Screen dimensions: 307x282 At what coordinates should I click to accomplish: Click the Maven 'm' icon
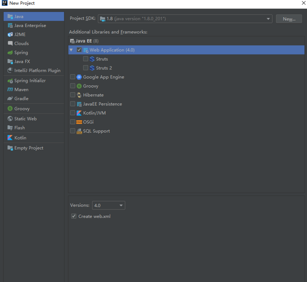click(10, 90)
